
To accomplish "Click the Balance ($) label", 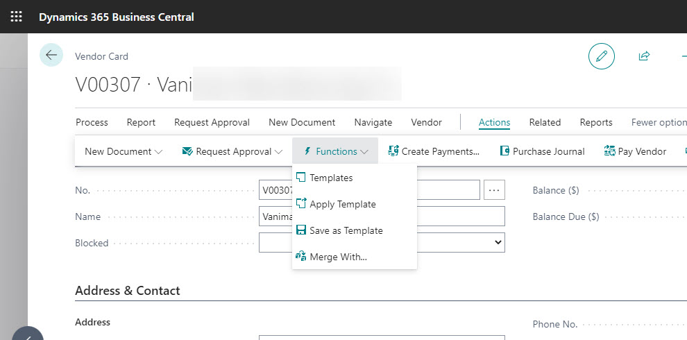I will click(556, 190).
